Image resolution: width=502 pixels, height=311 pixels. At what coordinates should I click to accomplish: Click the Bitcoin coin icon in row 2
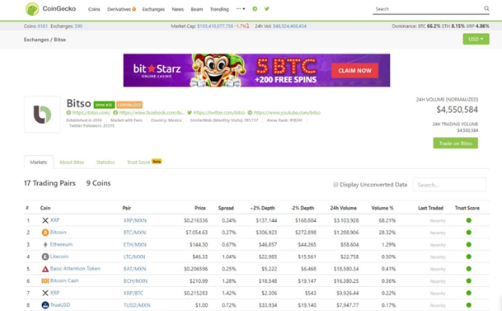tap(45, 233)
